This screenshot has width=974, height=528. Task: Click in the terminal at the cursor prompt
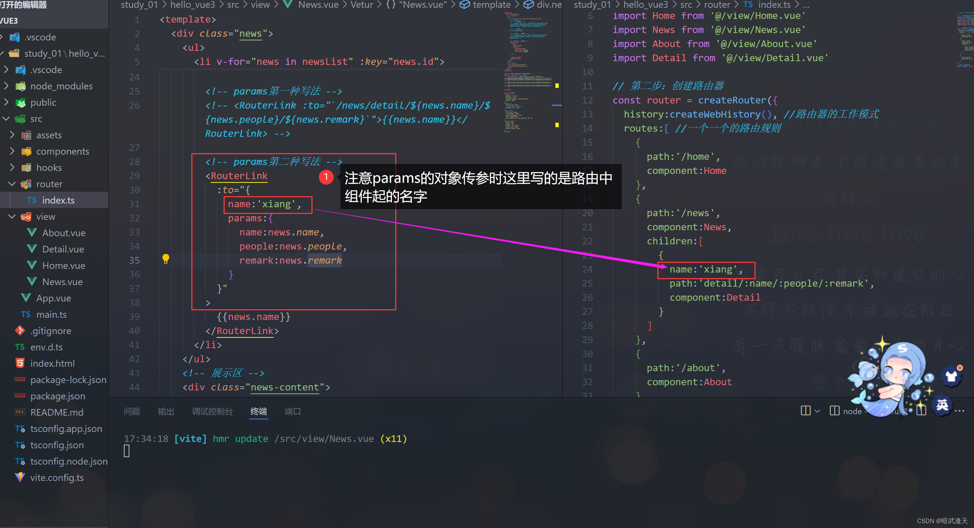(x=127, y=451)
